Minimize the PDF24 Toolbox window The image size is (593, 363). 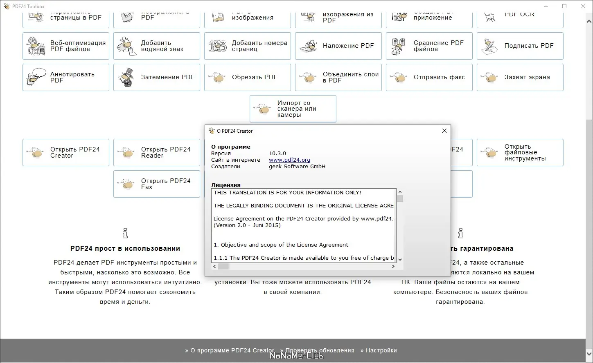pyautogui.click(x=546, y=6)
